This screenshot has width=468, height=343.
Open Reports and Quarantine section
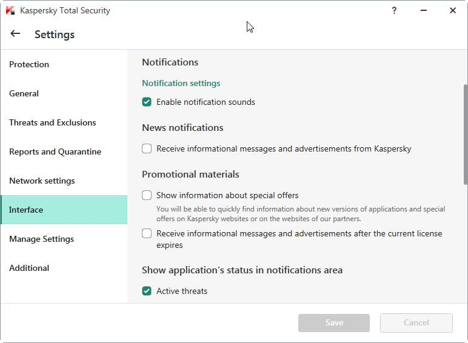click(64, 152)
